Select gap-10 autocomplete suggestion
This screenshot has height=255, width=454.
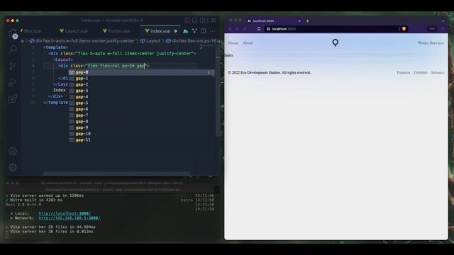tap(141, 134)
